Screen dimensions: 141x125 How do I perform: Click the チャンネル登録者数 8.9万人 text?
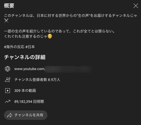tap(37, 80)
